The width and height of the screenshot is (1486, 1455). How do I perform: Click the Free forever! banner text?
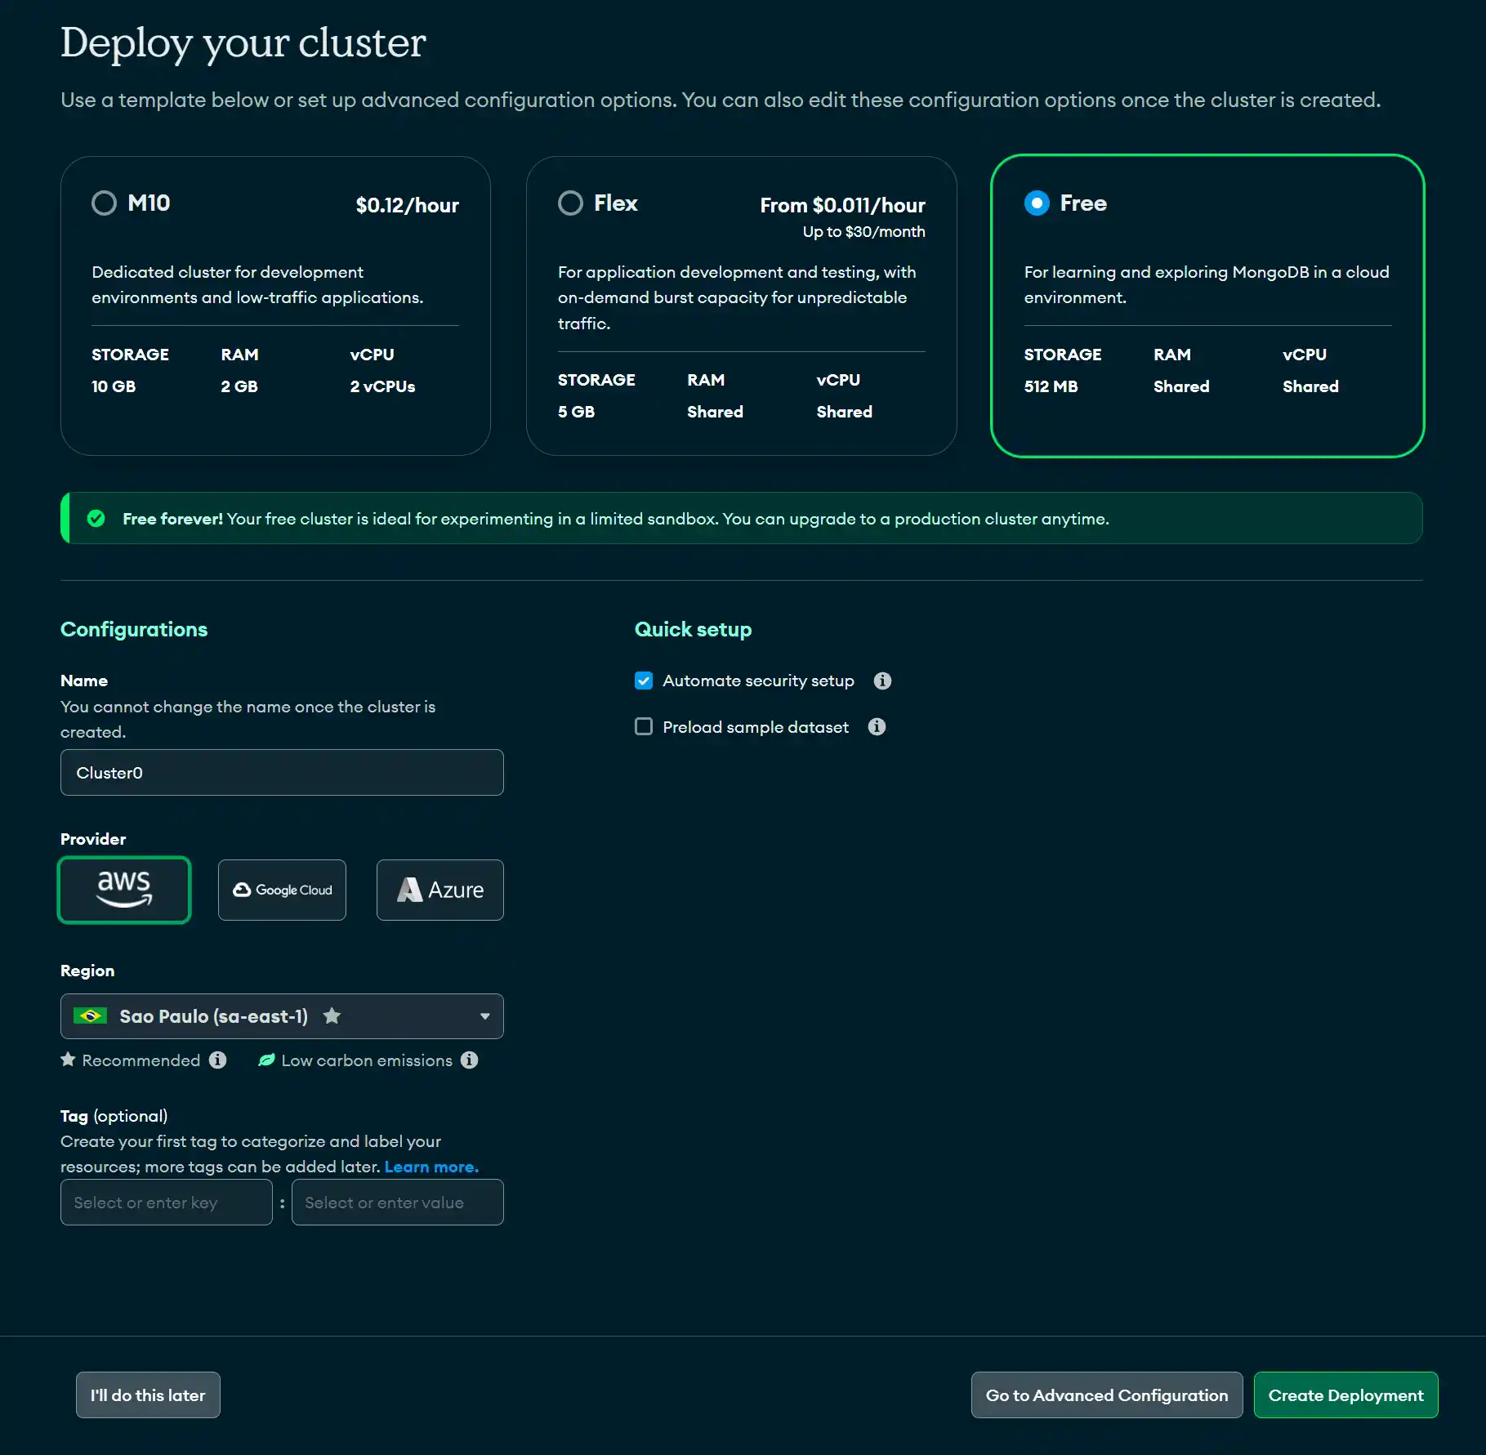172,519
